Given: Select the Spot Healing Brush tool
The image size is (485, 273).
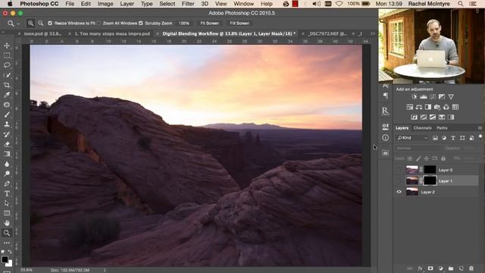Looking at the screenshot, I should coord(7,105).
